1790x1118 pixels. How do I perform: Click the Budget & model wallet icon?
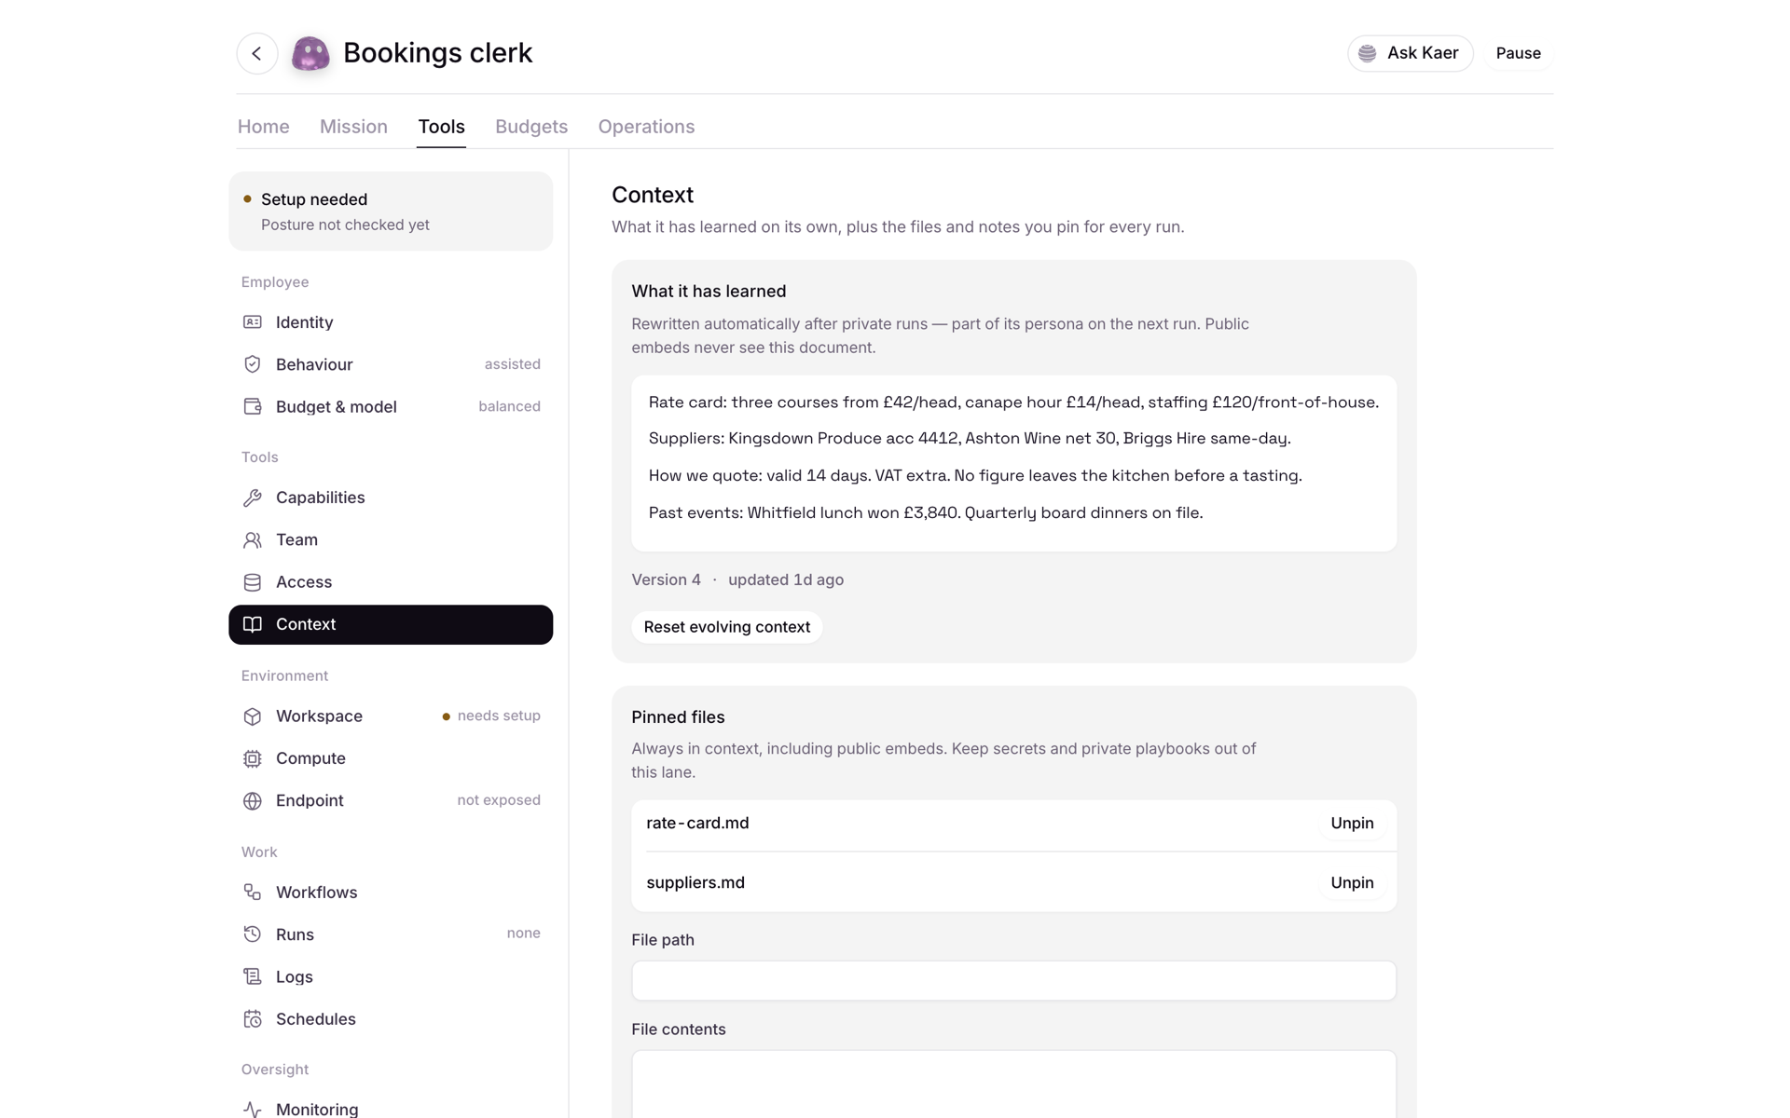253,406
